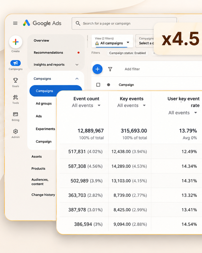This screenshot has width=202, height=253.
Task: Open Billing card icon
Action: click(16, 114)
